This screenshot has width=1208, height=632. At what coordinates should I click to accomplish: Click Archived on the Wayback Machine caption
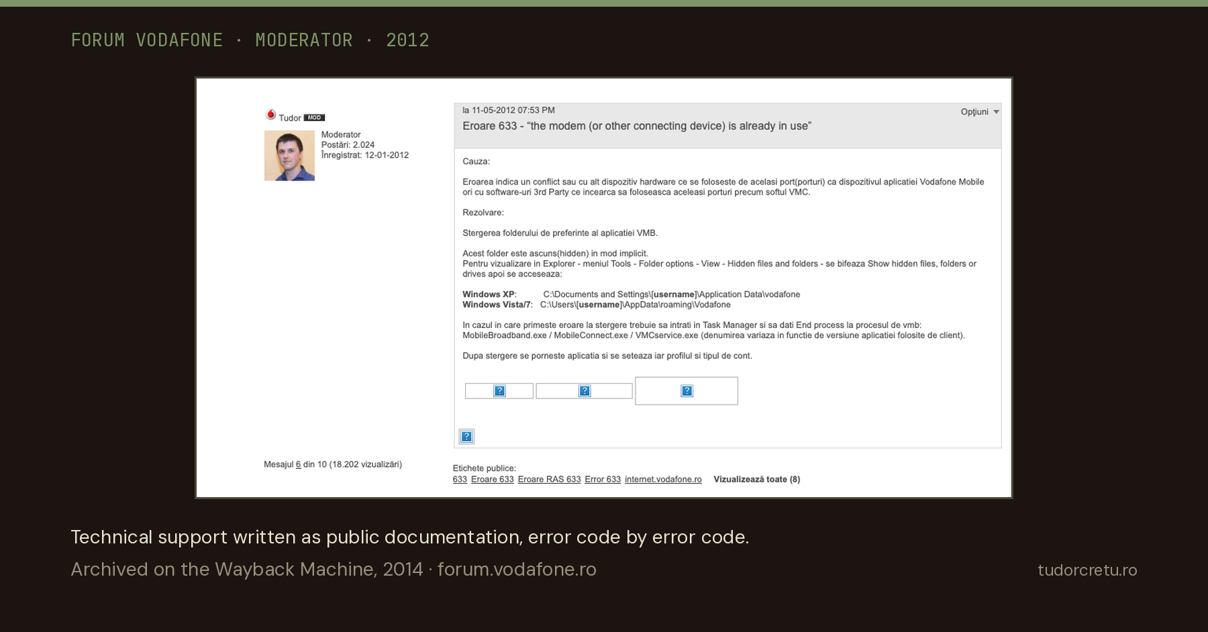point(334,569)
